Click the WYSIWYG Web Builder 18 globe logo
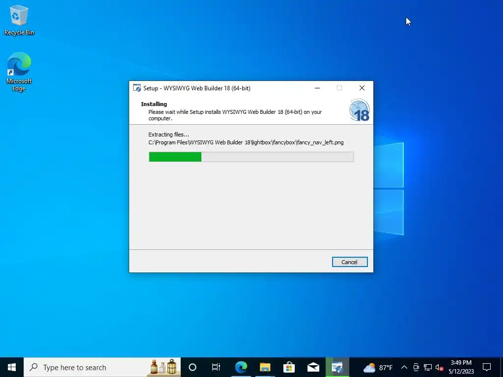 coord(359,110)
